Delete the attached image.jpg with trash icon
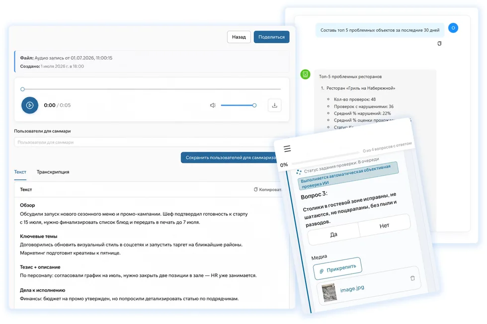 click(x=412, y=278)
